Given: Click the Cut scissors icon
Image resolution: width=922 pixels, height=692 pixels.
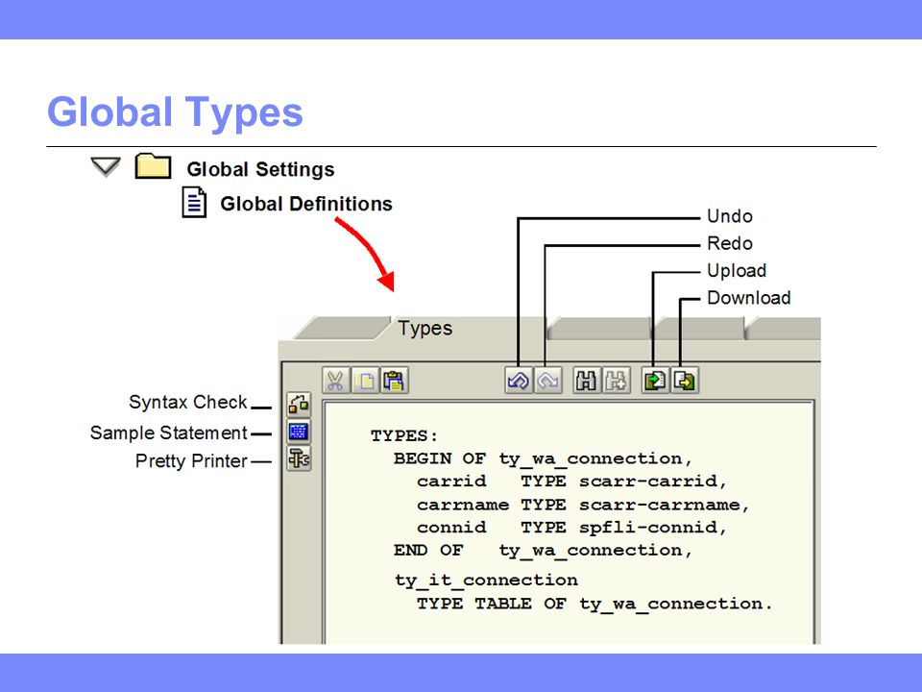Looking at the screenshot, I should tap(336, 381).
